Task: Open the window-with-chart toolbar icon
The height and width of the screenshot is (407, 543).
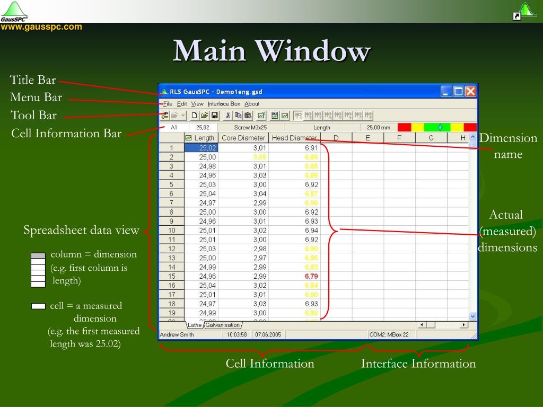Action: [x=275, y=115]
